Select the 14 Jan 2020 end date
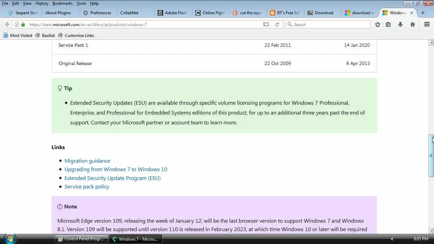This screenshot has width=434, height=244. (357, 45)
